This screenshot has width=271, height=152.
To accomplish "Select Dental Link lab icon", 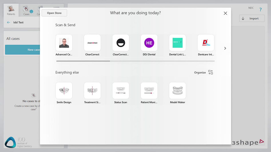I will [178, 43].
